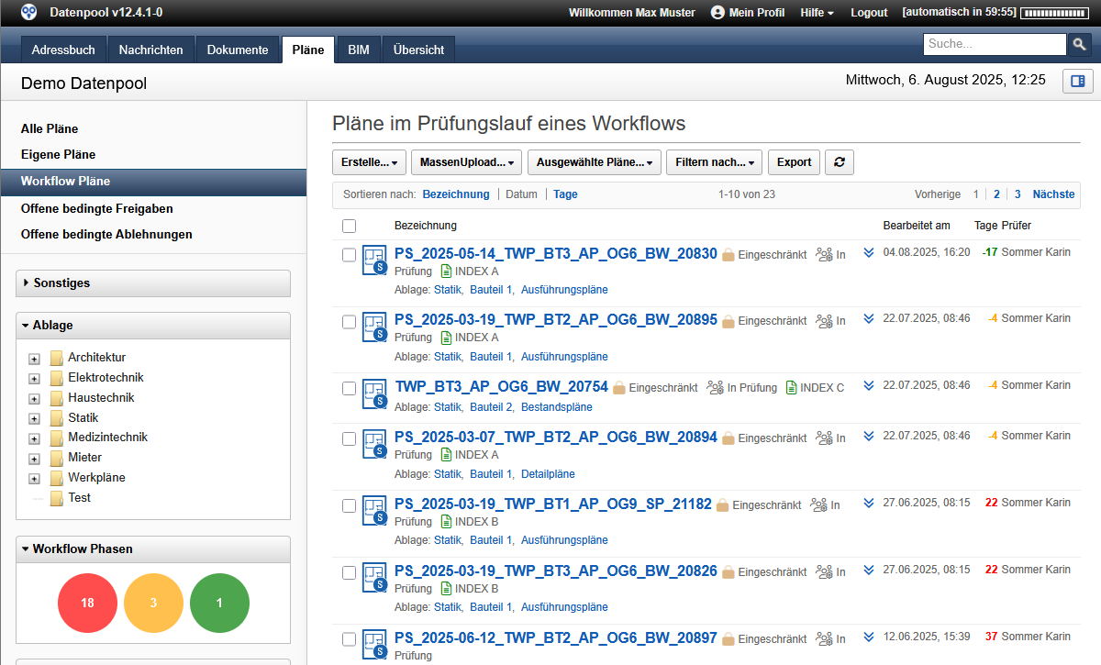Click the refresh icon in the toolbar
Viewport: 1101px width, 665px height.
click(839, 161)
